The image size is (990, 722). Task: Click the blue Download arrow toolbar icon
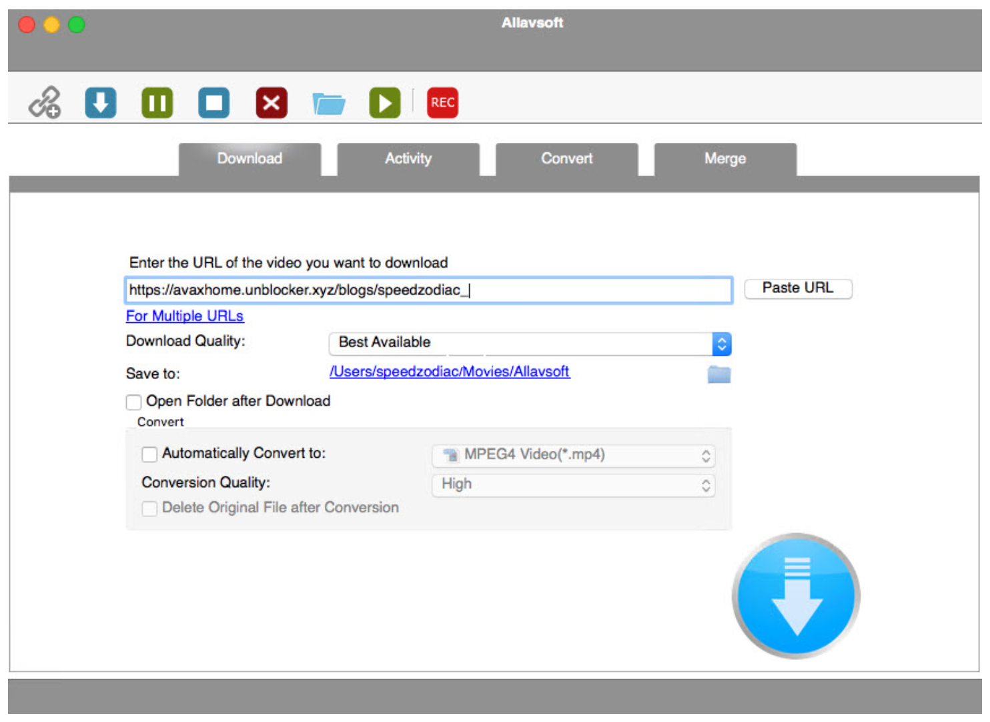coord(101,103)
